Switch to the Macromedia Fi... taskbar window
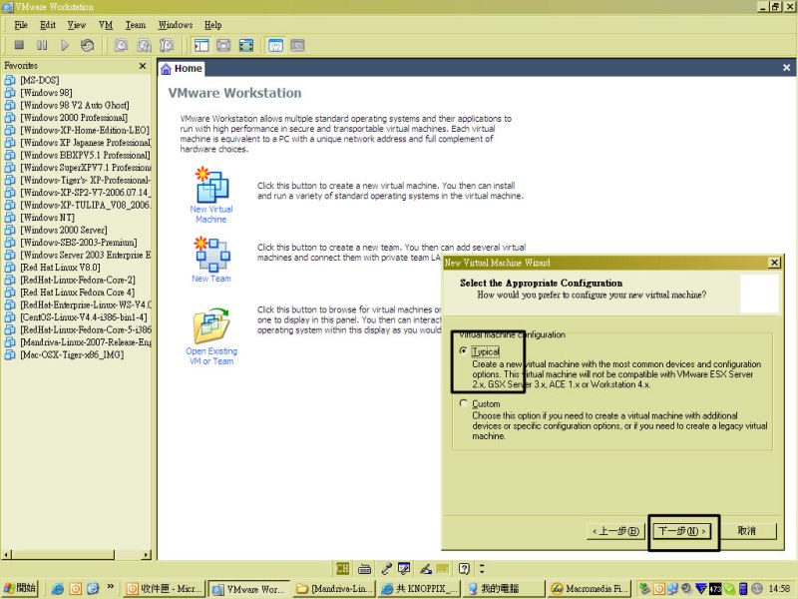 click(x=590, y=589)
